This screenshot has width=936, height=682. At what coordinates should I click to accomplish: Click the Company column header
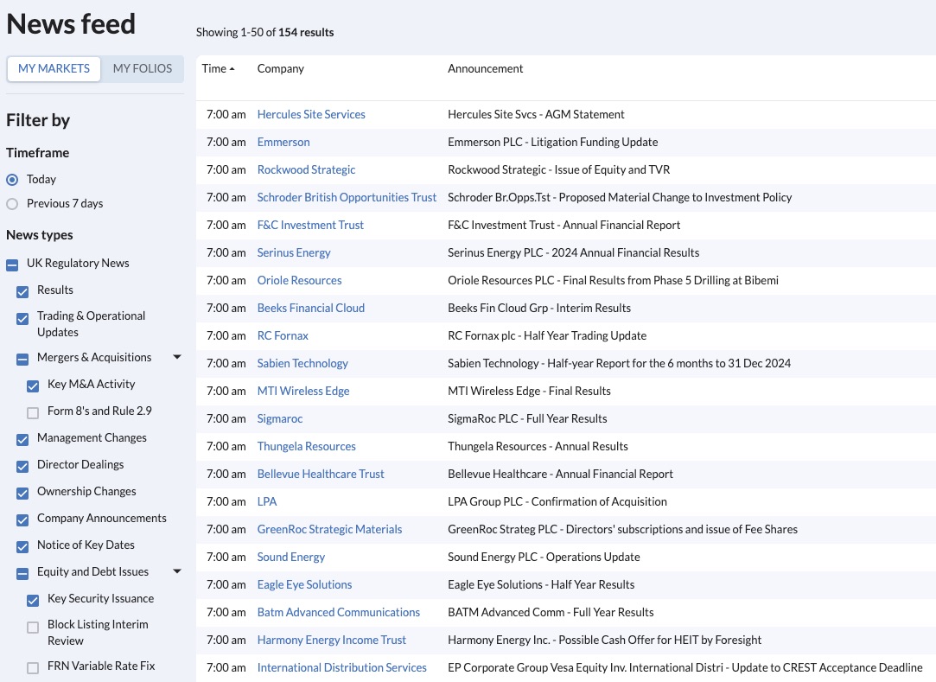click(281, 68)
